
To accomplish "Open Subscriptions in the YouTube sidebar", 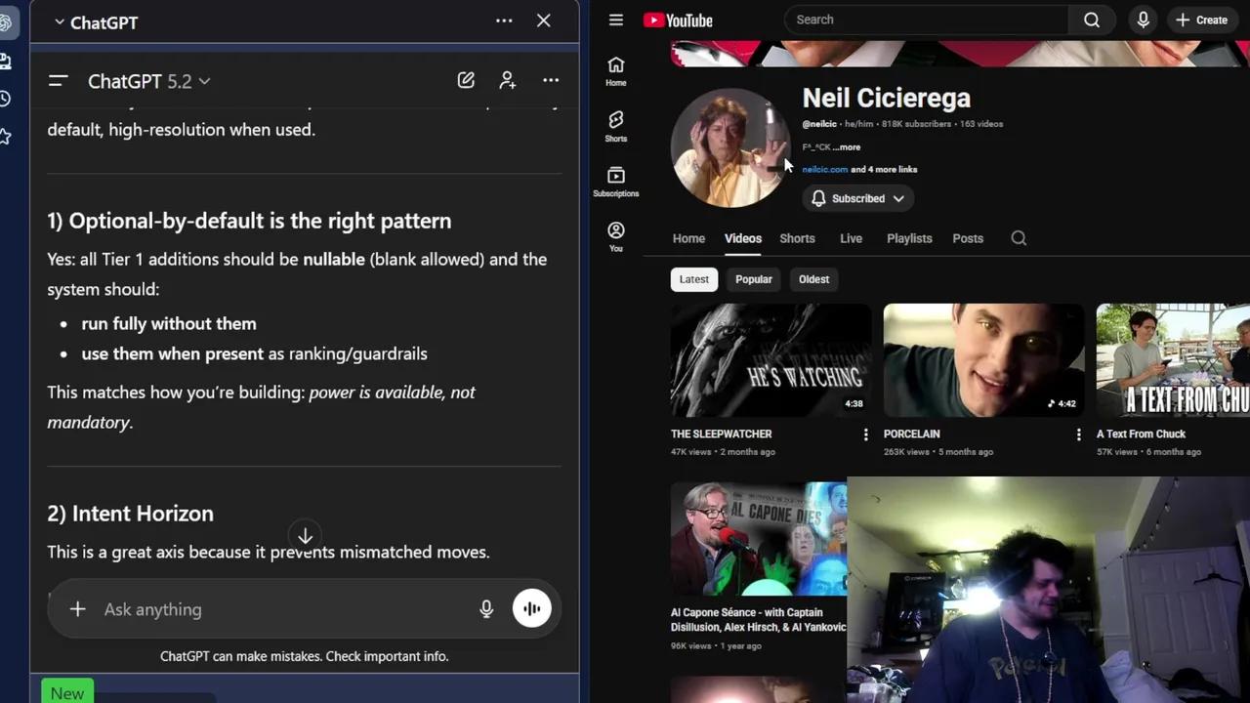I will [x=616, y=182].
